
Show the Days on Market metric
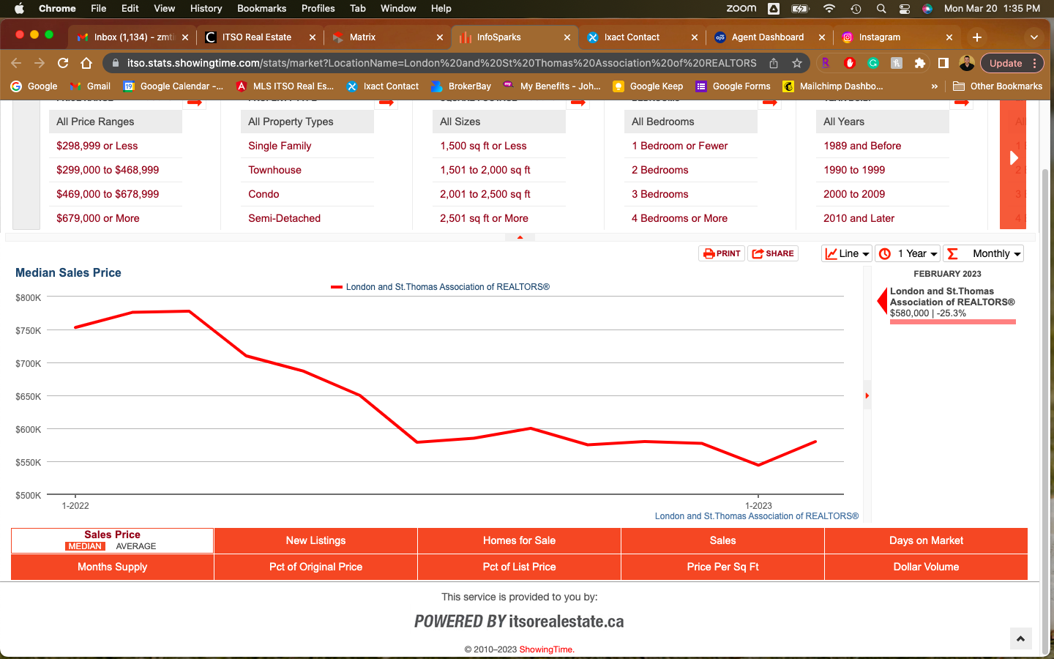926,540
